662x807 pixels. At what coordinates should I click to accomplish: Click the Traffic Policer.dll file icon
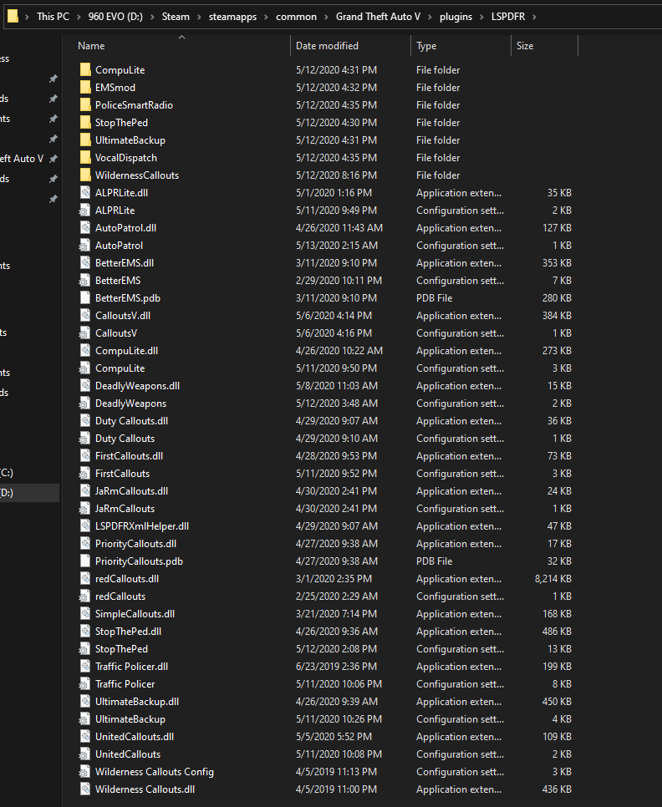pyautogui.click(x=85, y=667)
